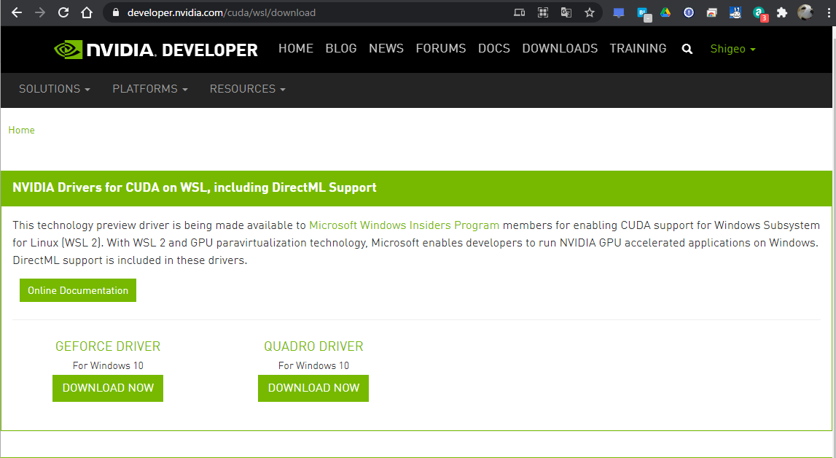Viewport: 836px width, 458px height.
Task: Expand the SOLUTIONS menu
Action: click(x=55, y=89)
